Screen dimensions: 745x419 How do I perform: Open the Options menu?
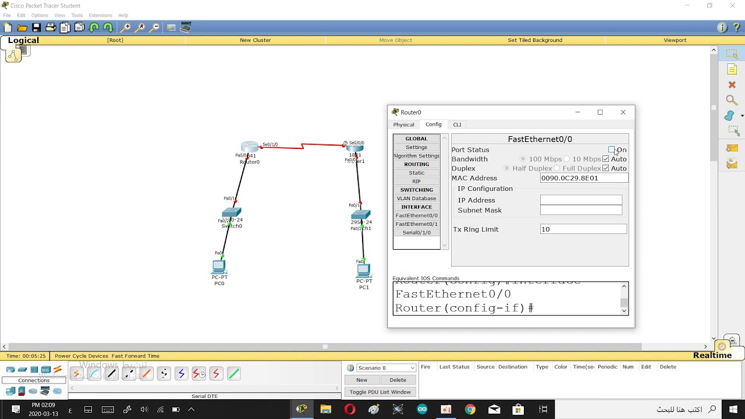[x=40, y=15]
